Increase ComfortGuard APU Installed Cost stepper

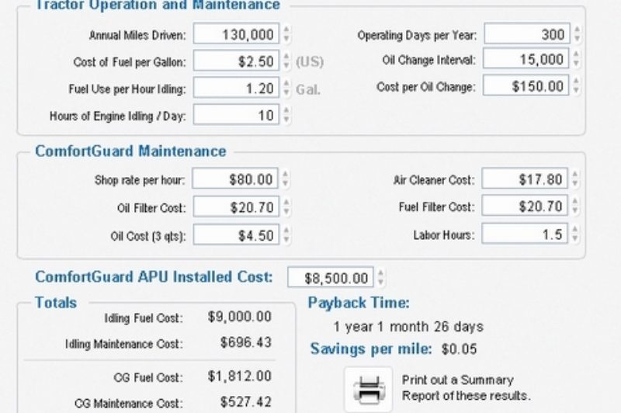point(380,272)
